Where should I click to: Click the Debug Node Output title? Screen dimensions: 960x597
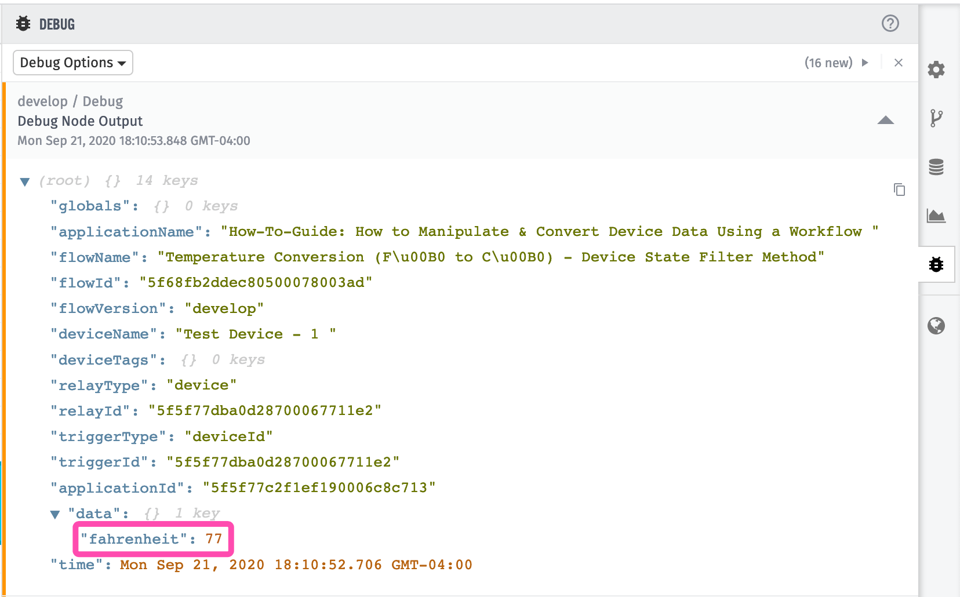coord(80,121)
